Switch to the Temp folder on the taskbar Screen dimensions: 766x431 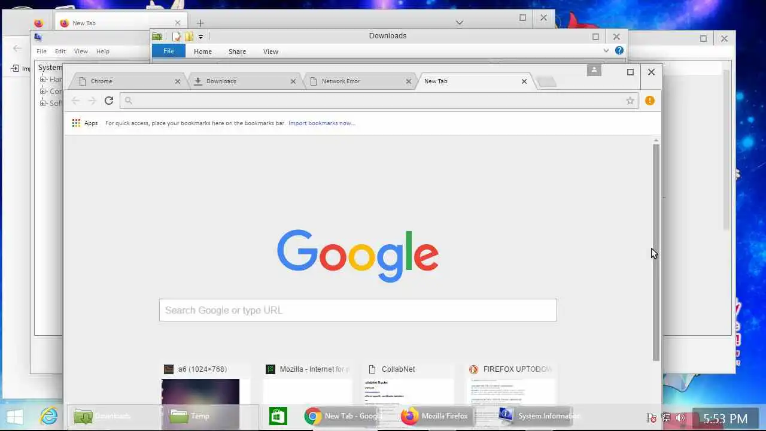click(209, 416)
